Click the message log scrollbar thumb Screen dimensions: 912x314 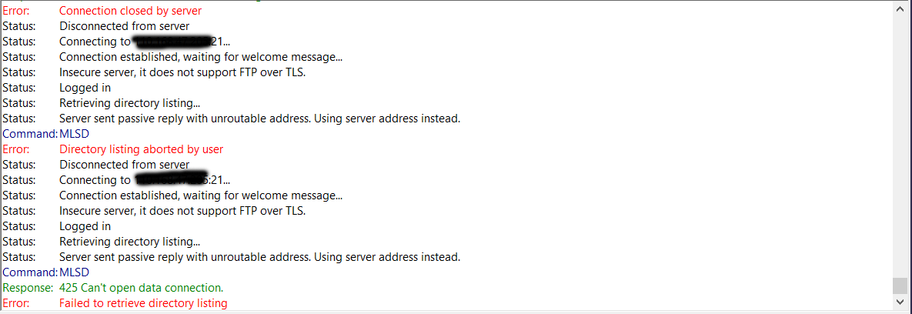tap(900, 286)
